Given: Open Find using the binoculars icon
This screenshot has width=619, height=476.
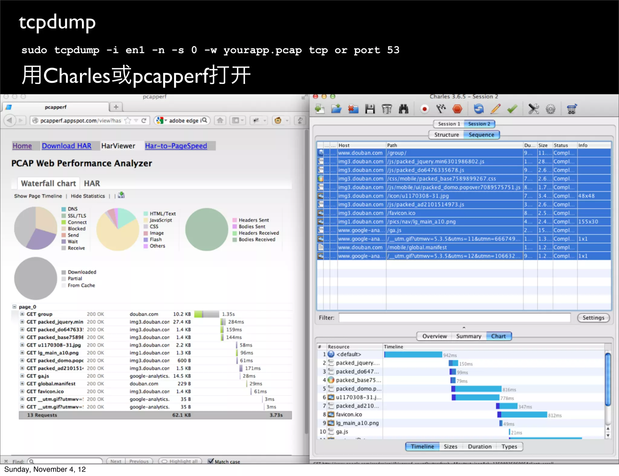Looking at the screenshot, I should 403,109.
